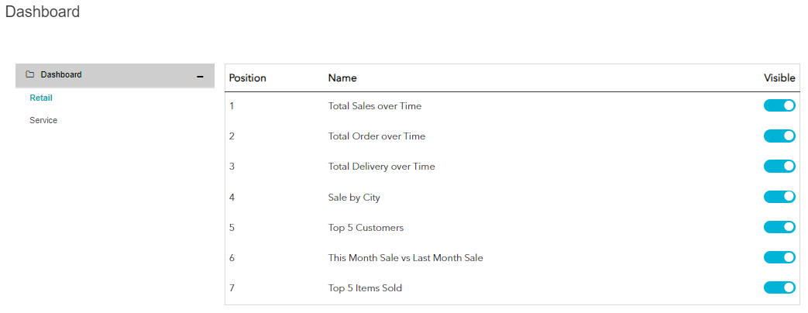The height and width of the screenshot is (313, 808).
Task: Select the Total Sales over Time row name
Action: click(375, 106)
